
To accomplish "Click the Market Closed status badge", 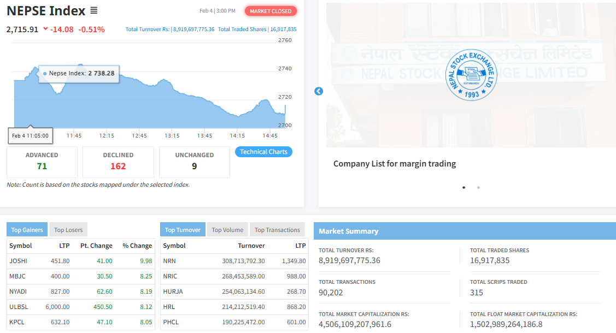I will point(271,11).
